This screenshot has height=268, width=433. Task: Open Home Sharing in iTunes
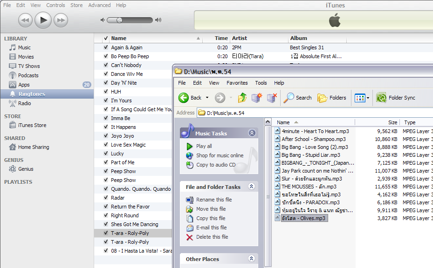pyautogui.click(x=34, y=147)
